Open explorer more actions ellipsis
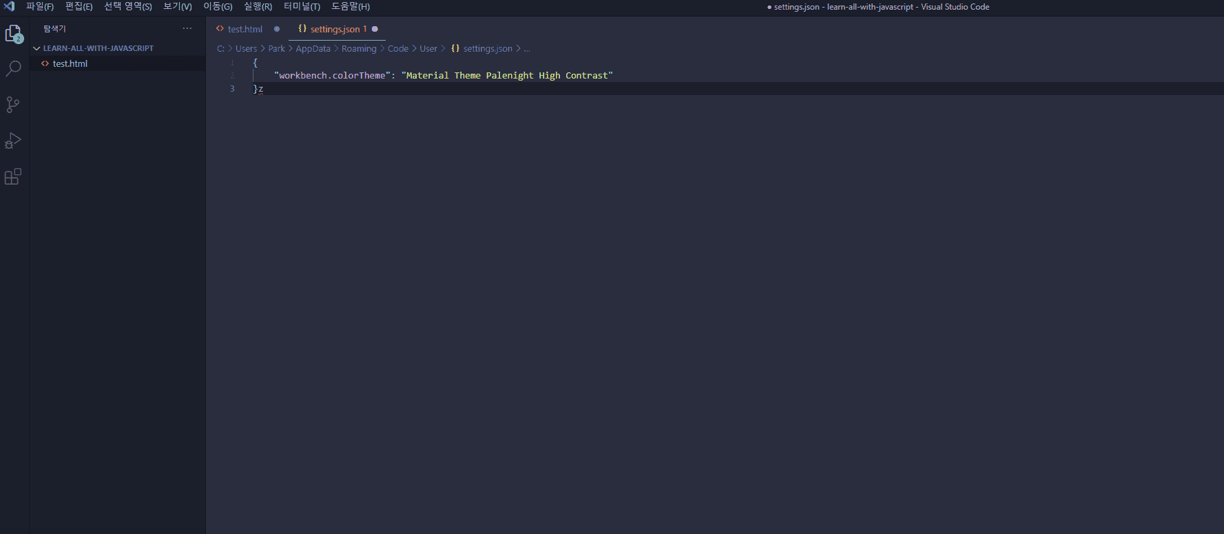Screen dimensions: 1224x534 (x=187, y=28)
